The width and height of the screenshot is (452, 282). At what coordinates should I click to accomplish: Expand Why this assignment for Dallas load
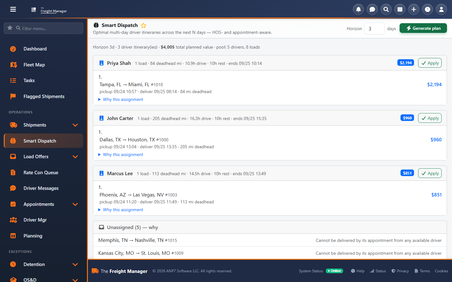(x=121, y=154)
